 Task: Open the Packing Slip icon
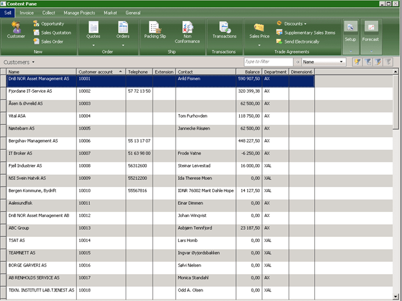click(x=154, y=29)
